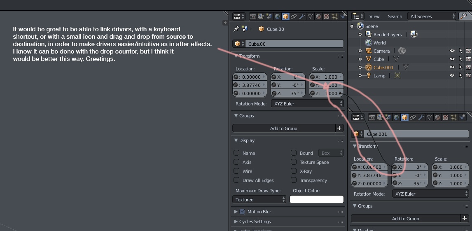Open World tab in Cube.00 properties panel

(277, 16)
